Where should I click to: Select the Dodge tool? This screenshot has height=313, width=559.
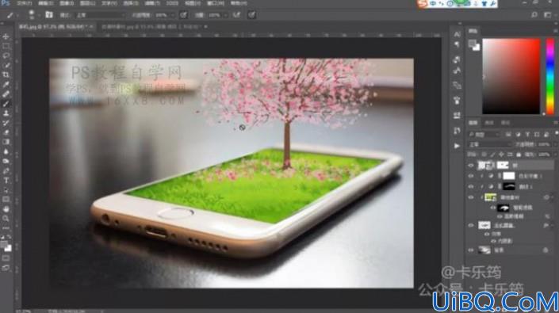click(x=6, y=162)
